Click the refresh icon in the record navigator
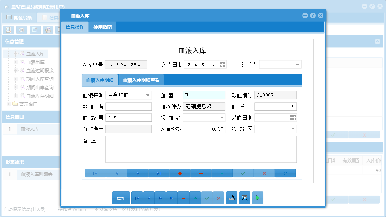Image resolution: width=386 pixels, height=217 pixels. pyautogui.click(x=285, y=173)
